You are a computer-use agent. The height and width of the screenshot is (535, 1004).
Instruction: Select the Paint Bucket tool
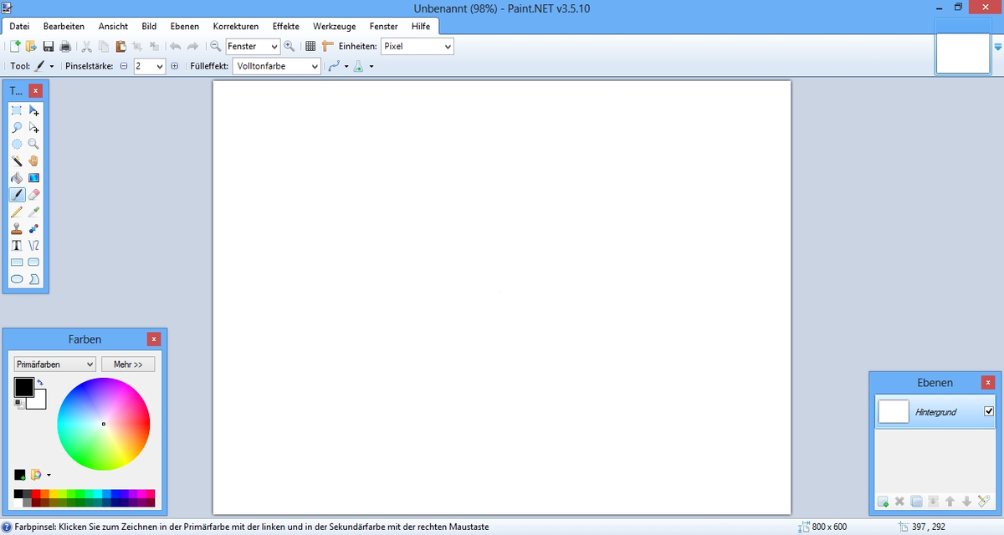pyautogui.click(x=17, y=178)
